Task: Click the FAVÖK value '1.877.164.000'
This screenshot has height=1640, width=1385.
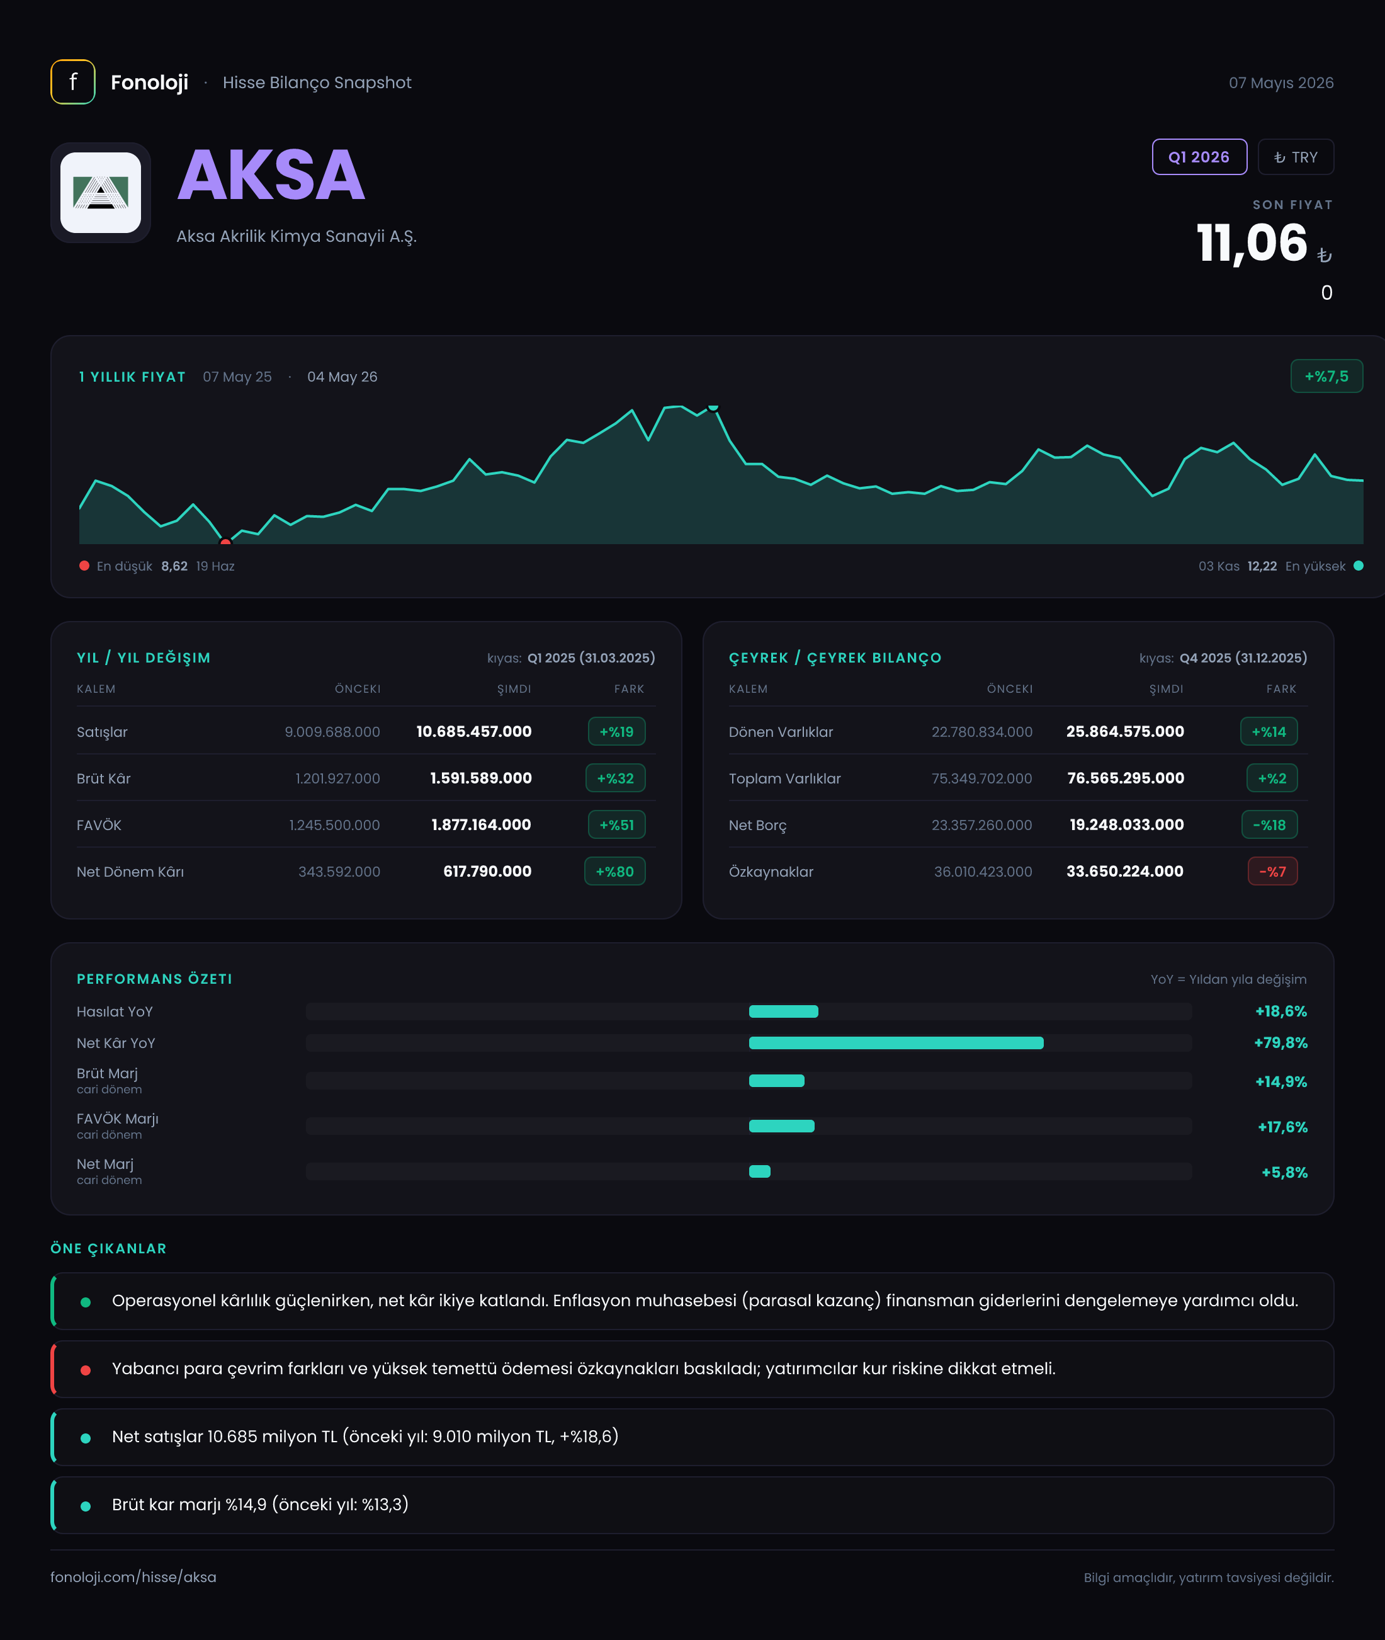Action: tap(480, 824)
